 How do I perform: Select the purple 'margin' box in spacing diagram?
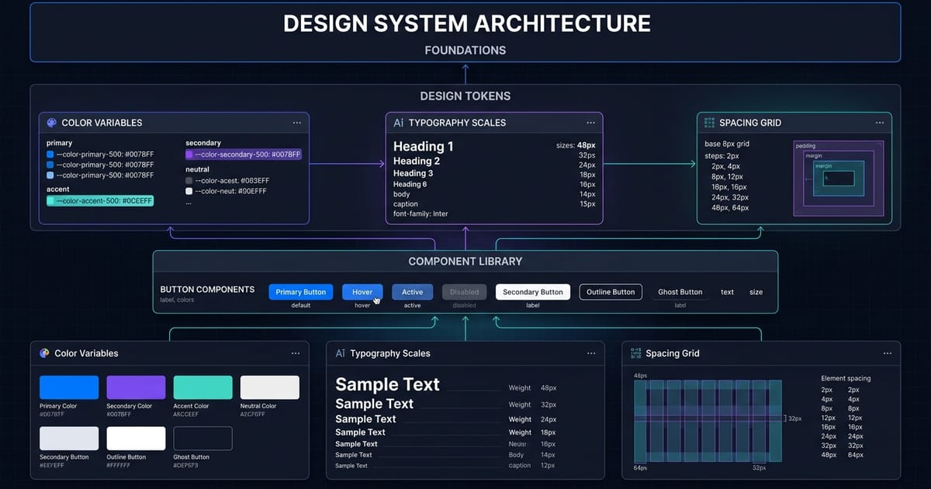837,179
